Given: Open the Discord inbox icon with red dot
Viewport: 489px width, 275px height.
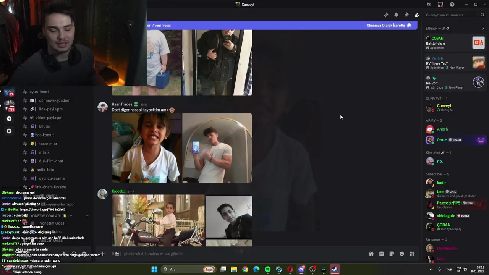Looking at the screenshot, I should pos(440,5).
